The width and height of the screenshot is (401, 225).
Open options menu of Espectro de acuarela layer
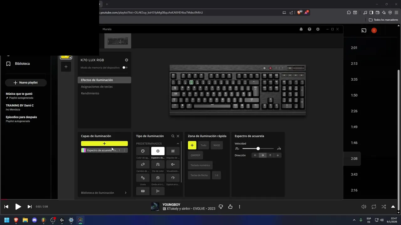tap(124, 150)
